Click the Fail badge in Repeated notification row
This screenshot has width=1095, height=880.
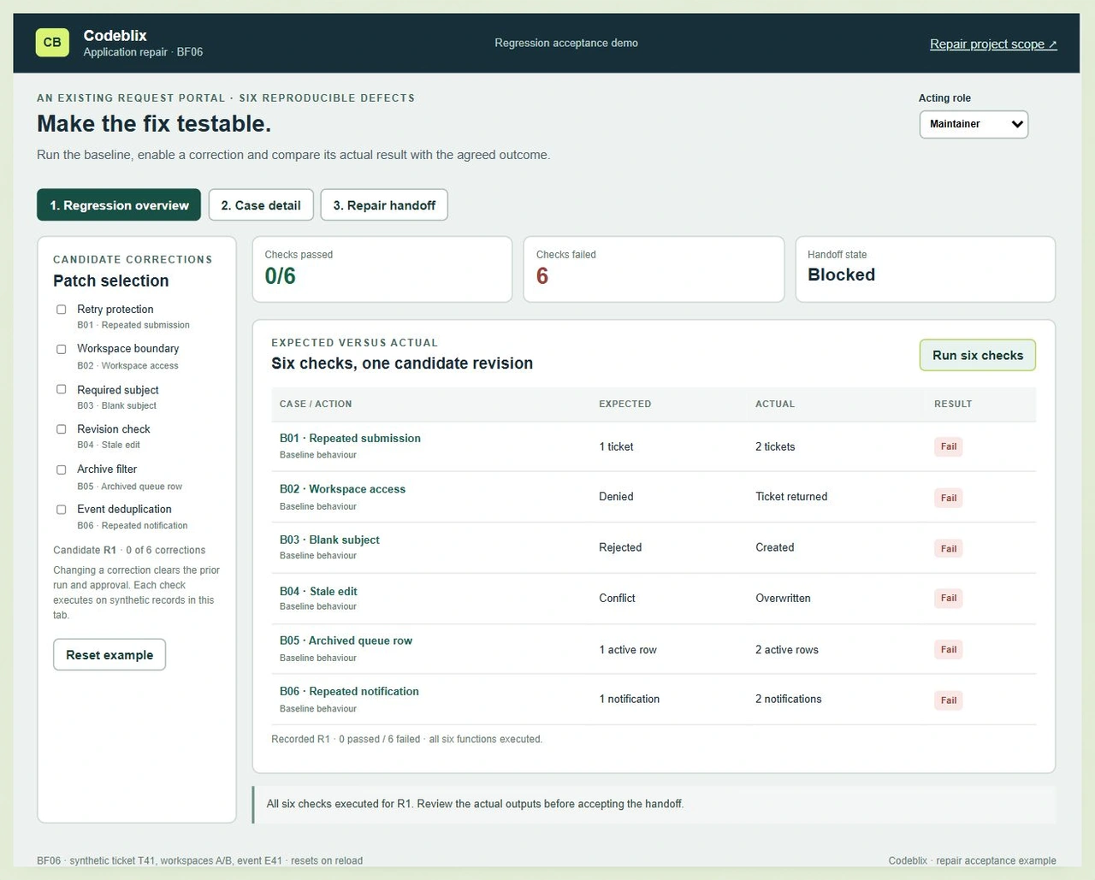click(x=949, y=700)
